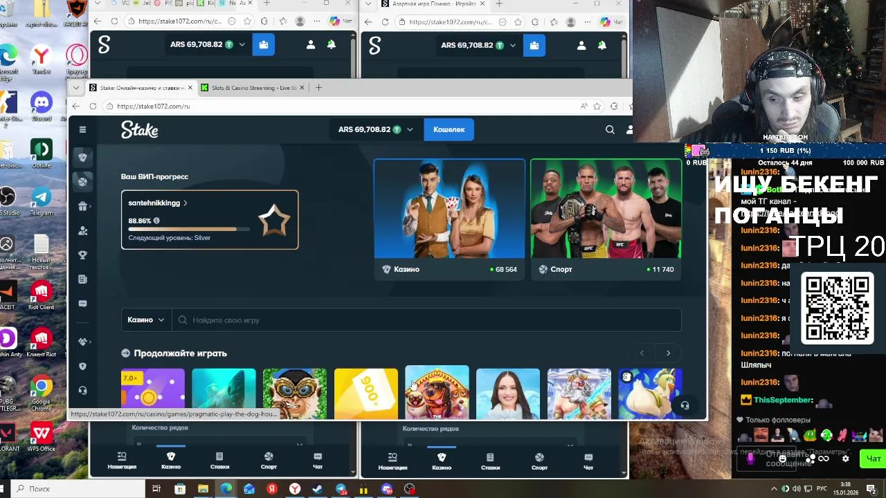
Task: Open Discord desktop shortcut
Action: pyautogui.click(x=42, y=107)
